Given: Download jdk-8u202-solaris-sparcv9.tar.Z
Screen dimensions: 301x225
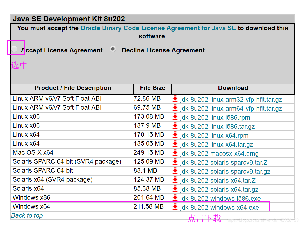Looking at the screenshot, I should (x=224, y=163).
